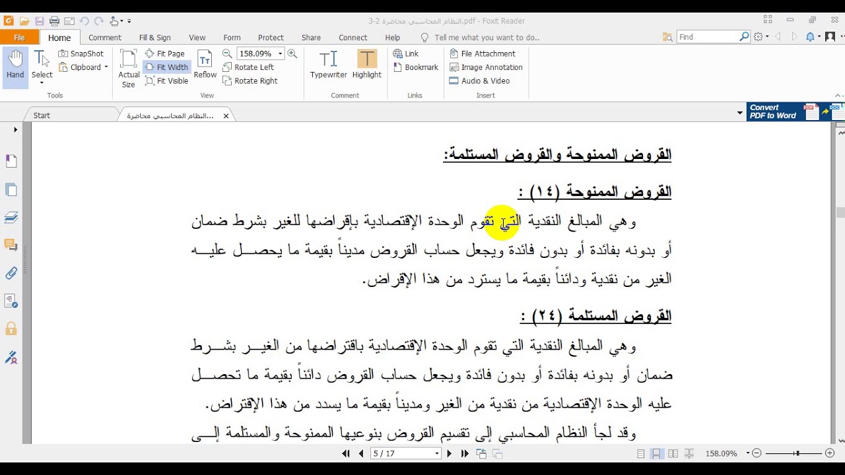Viewport: 845px width, 475px height.
Task: Open the Clipboard dropdown
Action: click(x=83, y=67)
